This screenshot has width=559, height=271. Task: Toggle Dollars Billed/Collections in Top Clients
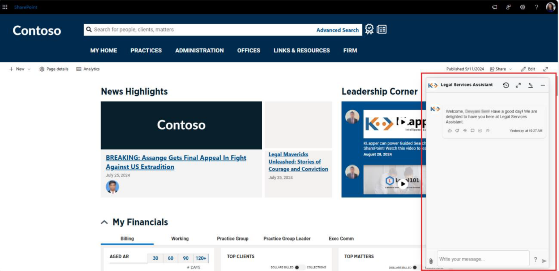click(x=300, y=267)
